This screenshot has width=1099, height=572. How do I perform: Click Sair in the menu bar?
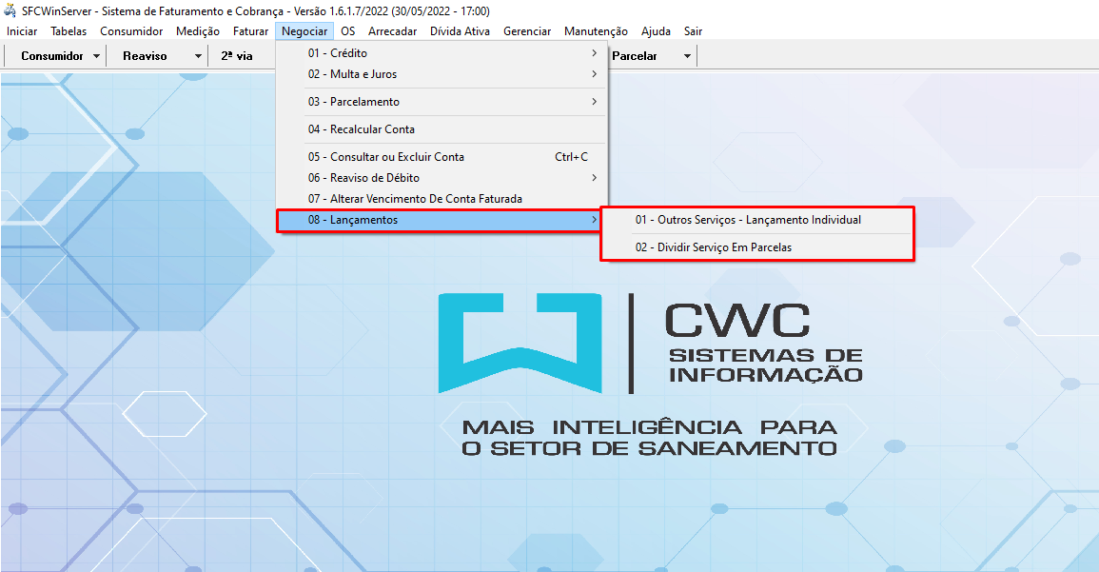(x=692, y=30)
